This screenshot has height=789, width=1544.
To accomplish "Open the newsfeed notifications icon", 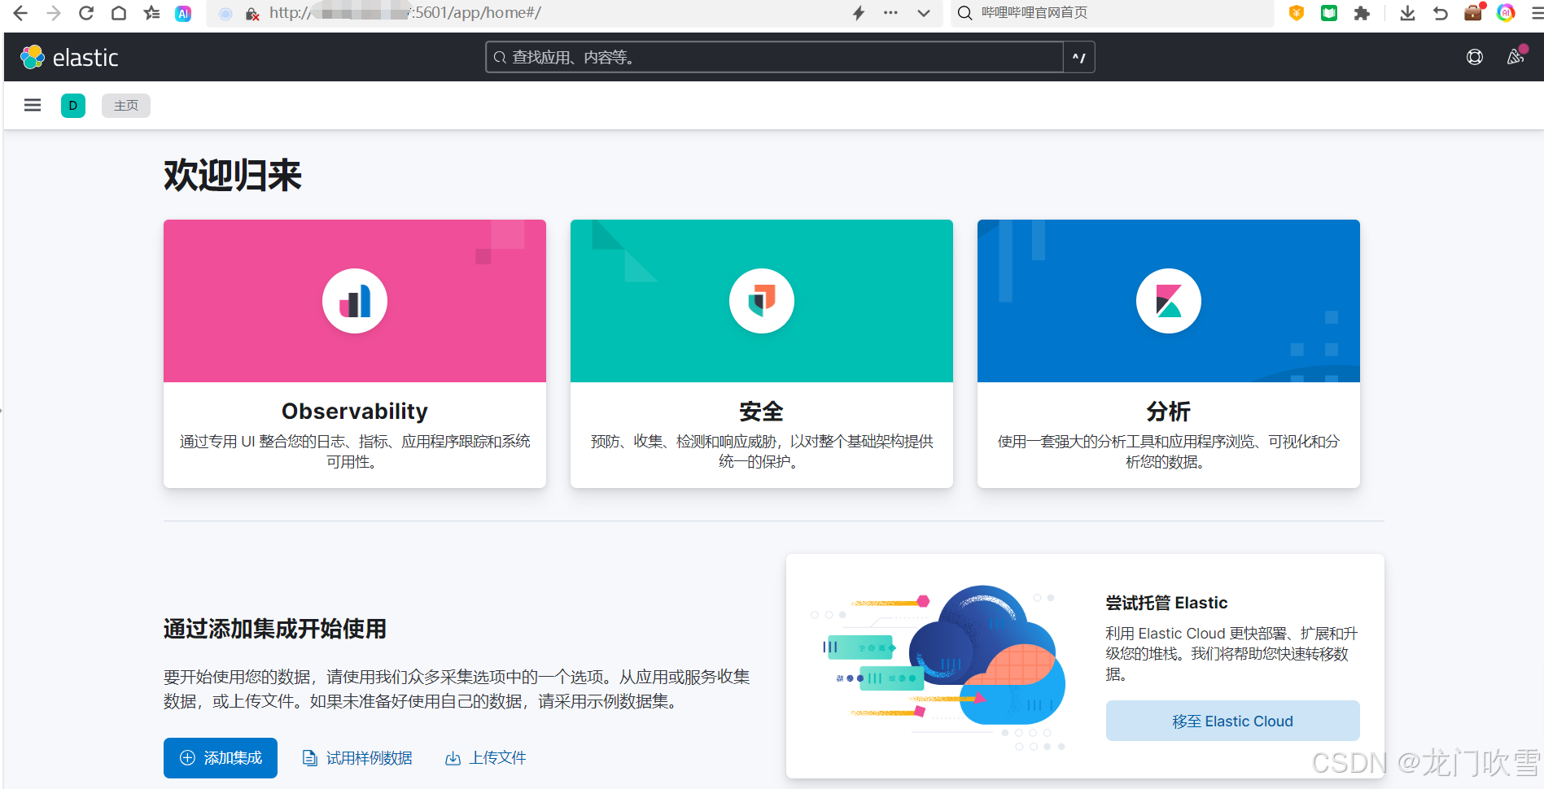I will click(1516, 57).
